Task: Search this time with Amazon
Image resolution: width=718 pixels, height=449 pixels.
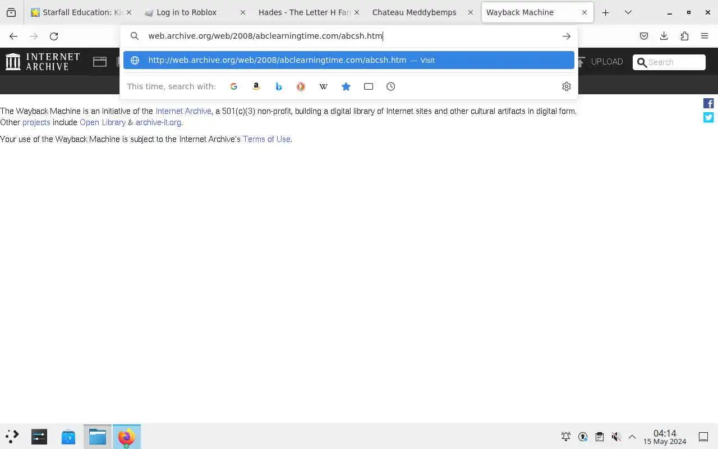Action: click(256, 86)
